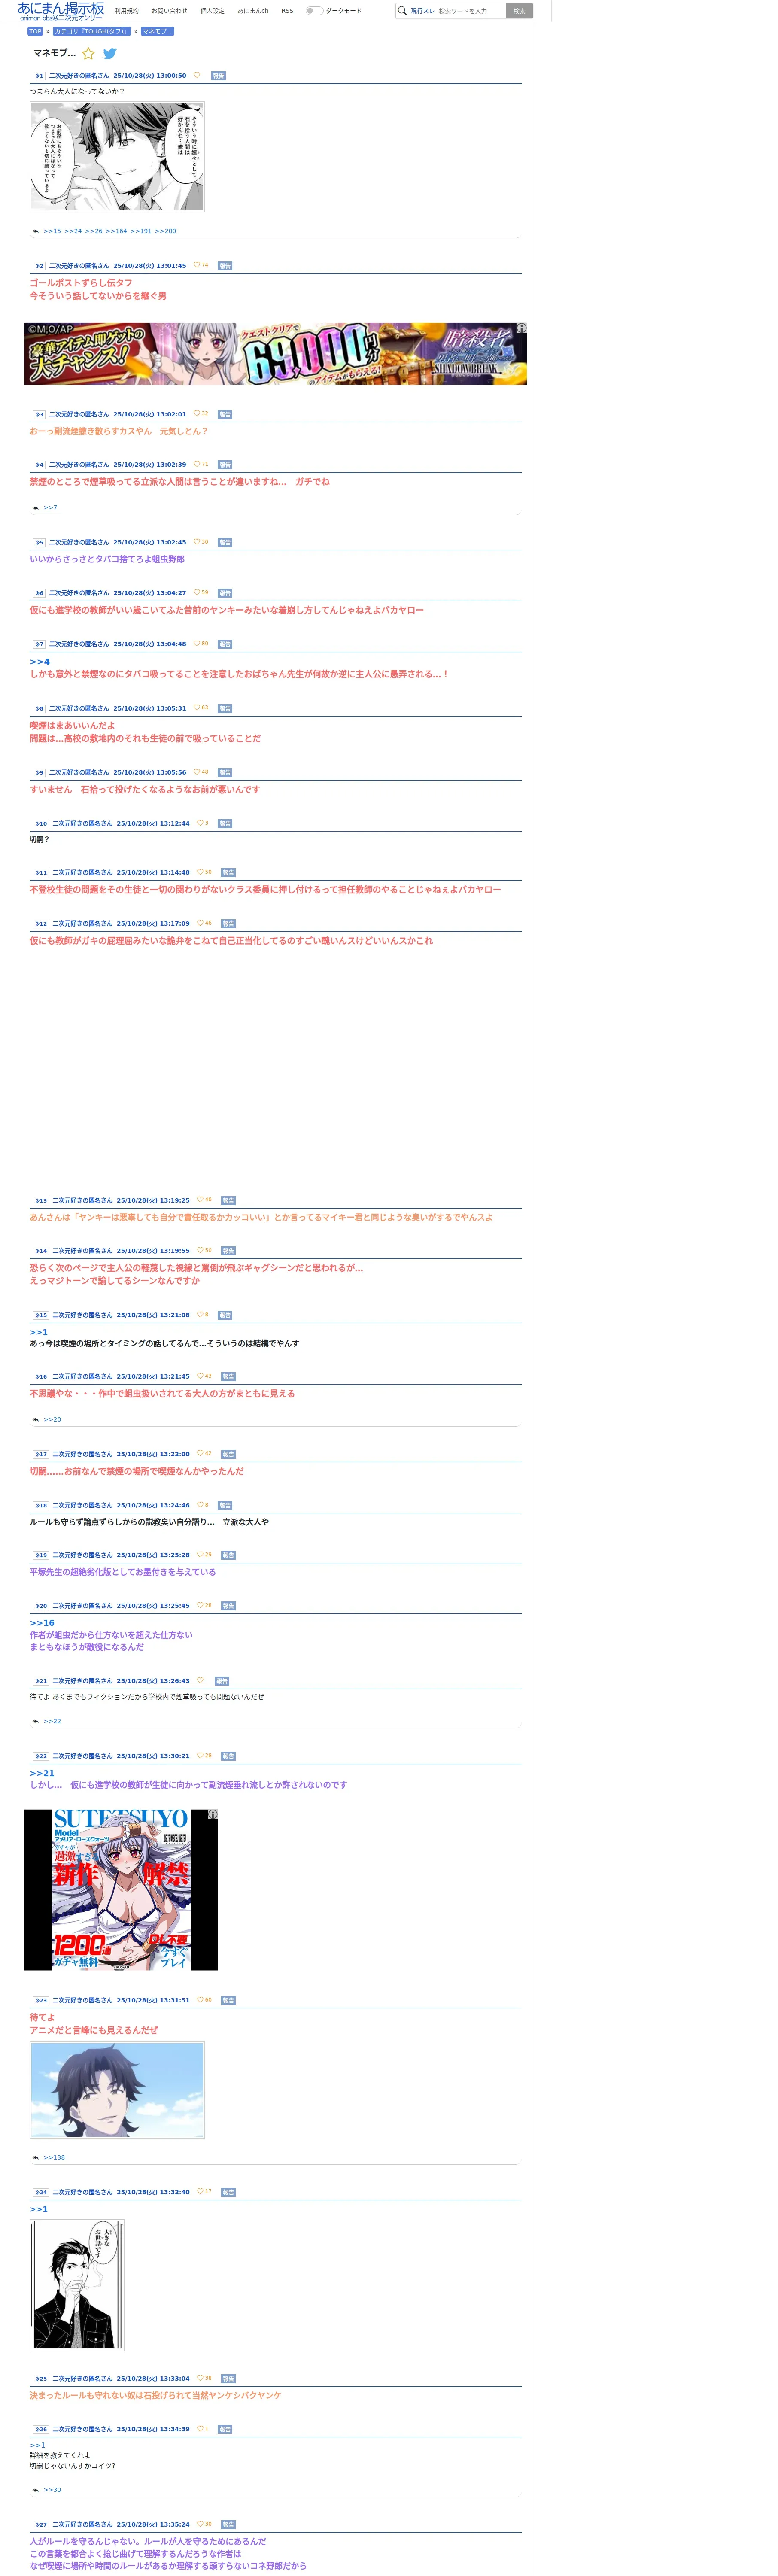Heart post 23 with the anime screenshot

[x=200, y=2000]
